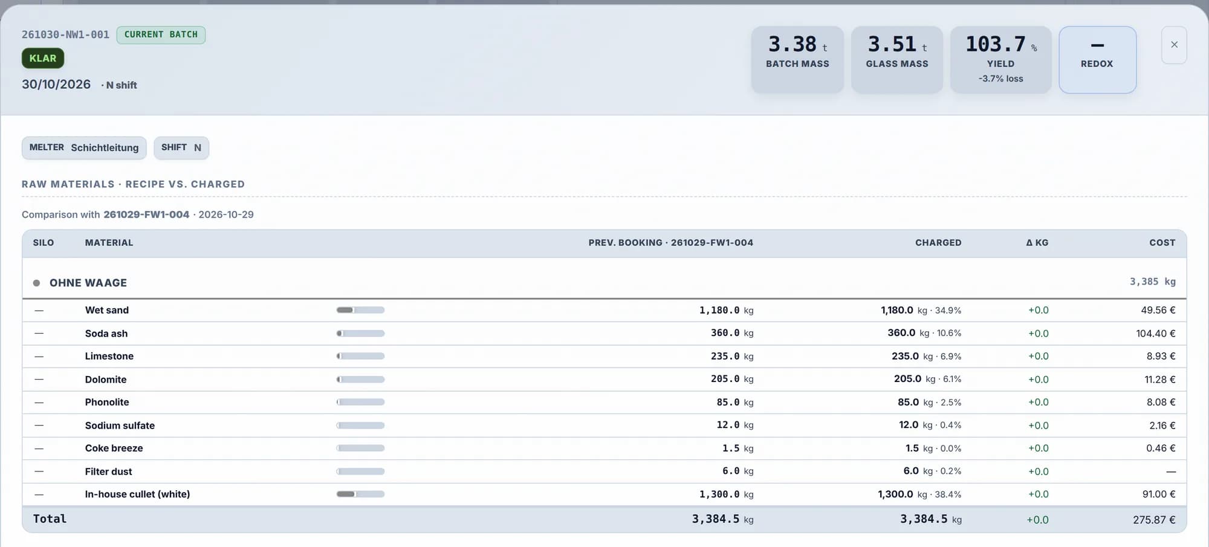Image resolution: width=1209 pixels, height=547 pixels.
Task: Click the Filter dust level bar
Action: 360,471
